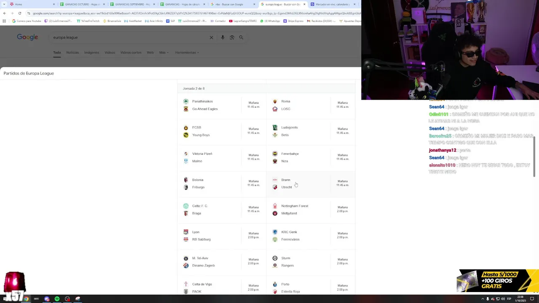Screen dimensions: 539x303
Task: Open the WhatsApp bookmark
Action: coord(269,21)
